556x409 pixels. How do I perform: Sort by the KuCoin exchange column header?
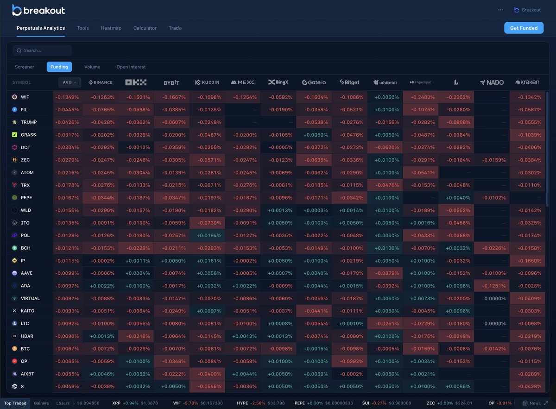coord(207,82)
